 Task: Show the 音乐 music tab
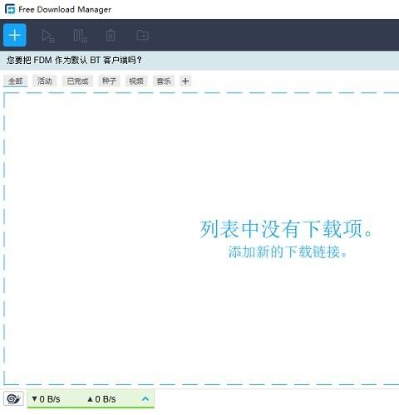tap(164, 81)
